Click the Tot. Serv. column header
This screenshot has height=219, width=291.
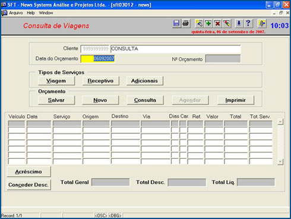point(260,117)
